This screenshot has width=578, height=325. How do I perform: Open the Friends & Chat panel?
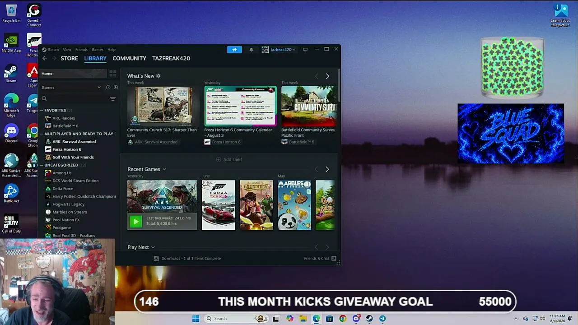(x=320, y=258)
